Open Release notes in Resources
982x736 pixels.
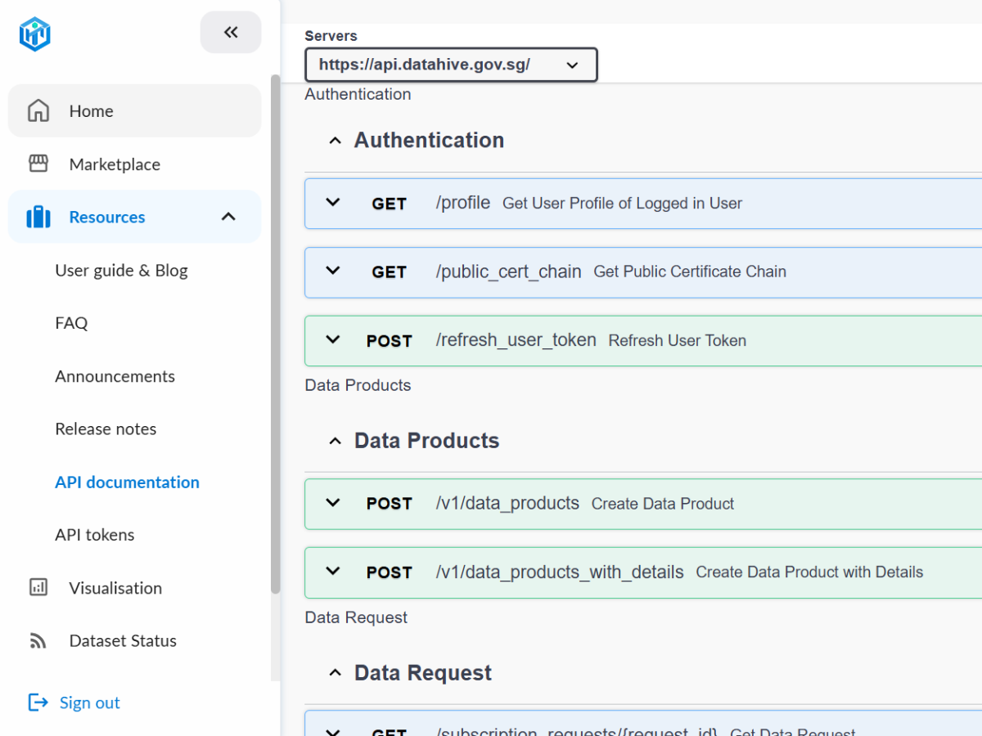[106, 429]
